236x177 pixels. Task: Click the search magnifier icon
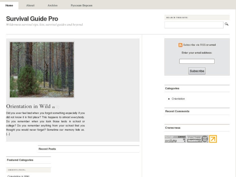(x=227, y=24)
